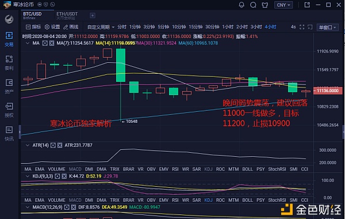The width and height of the screenshot is (345, 219).
Task: Click the left panel collapse handle
Action: tap(20, 132)
